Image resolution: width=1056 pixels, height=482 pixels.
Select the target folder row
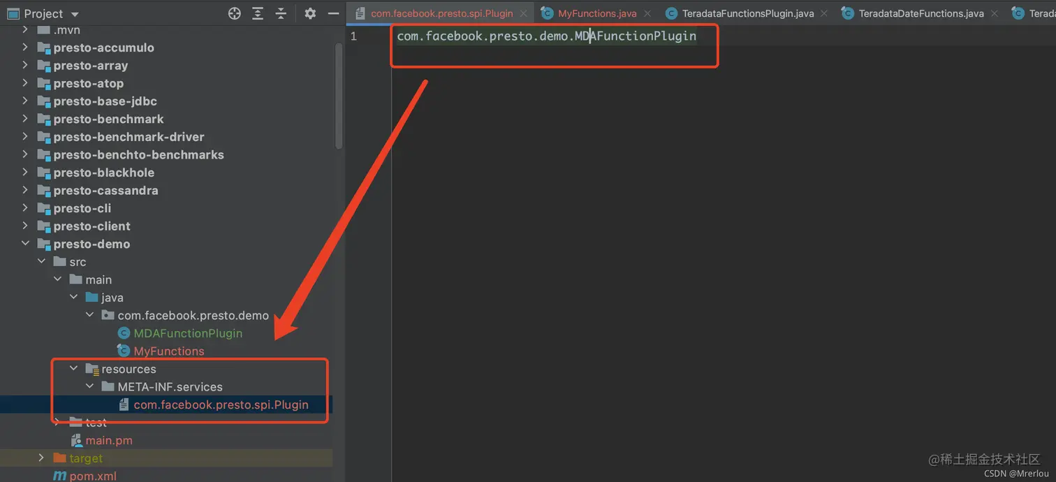click(166, 458)
